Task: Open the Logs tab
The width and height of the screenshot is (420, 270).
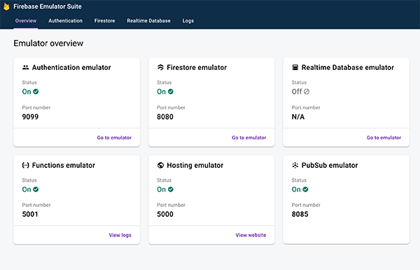Action: pos(188,21)
